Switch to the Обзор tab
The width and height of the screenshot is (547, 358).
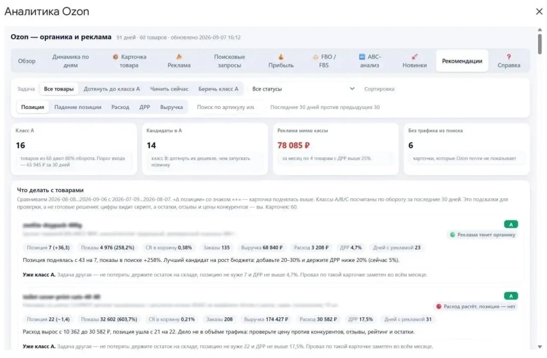point(27,61)
